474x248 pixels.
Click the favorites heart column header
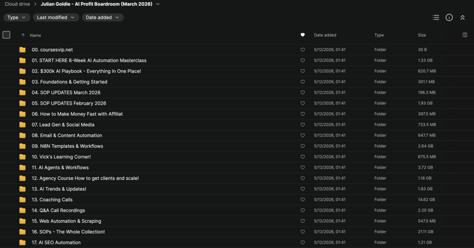[x=303, y=35]
